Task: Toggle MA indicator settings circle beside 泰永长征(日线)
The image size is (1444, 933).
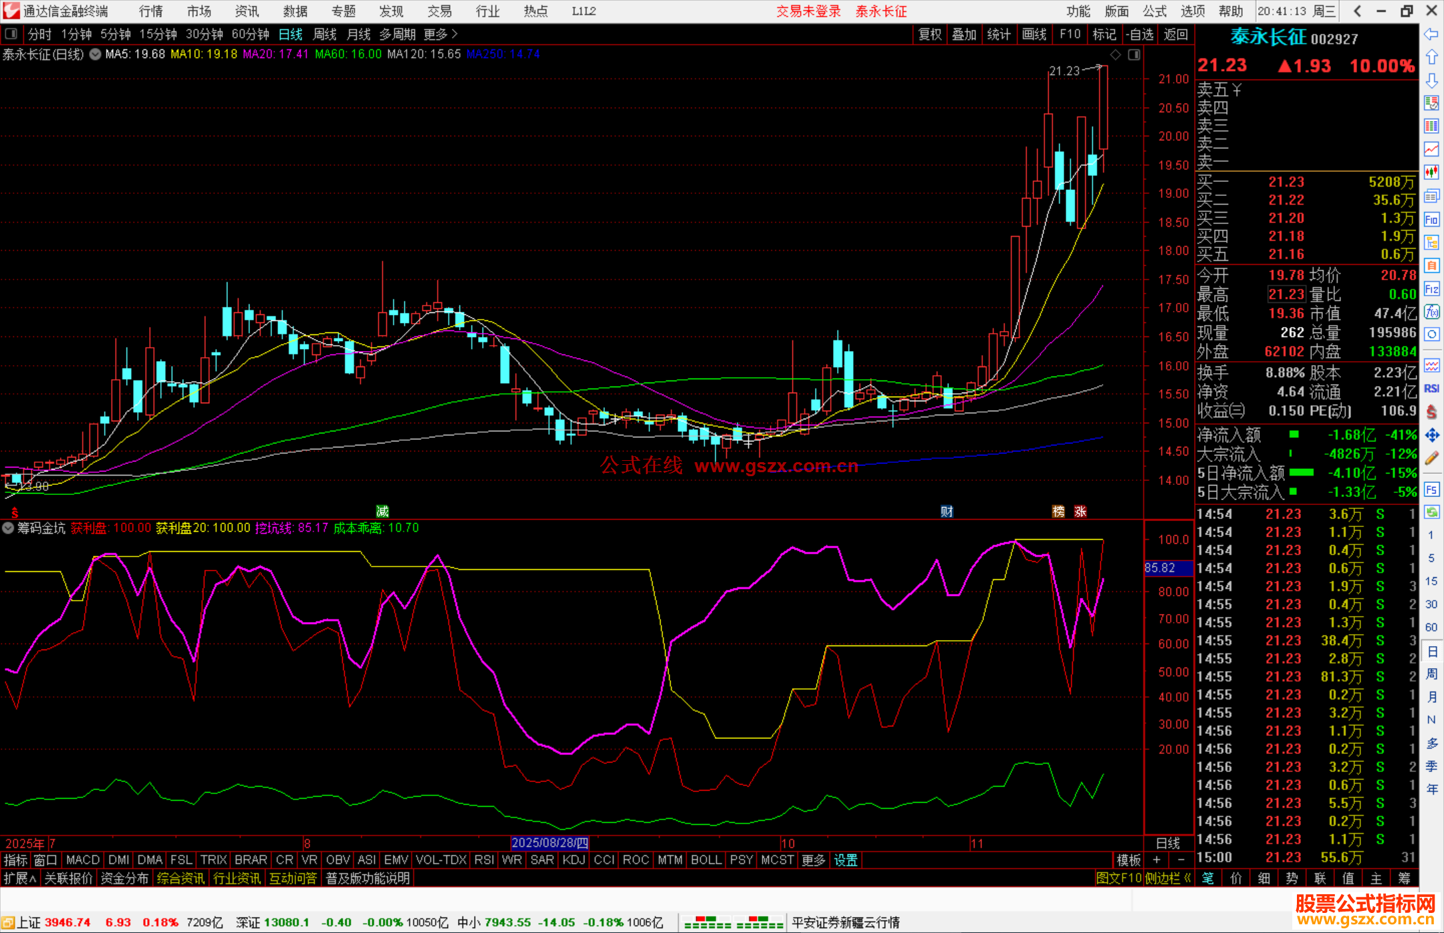Action: coord(95,54)
